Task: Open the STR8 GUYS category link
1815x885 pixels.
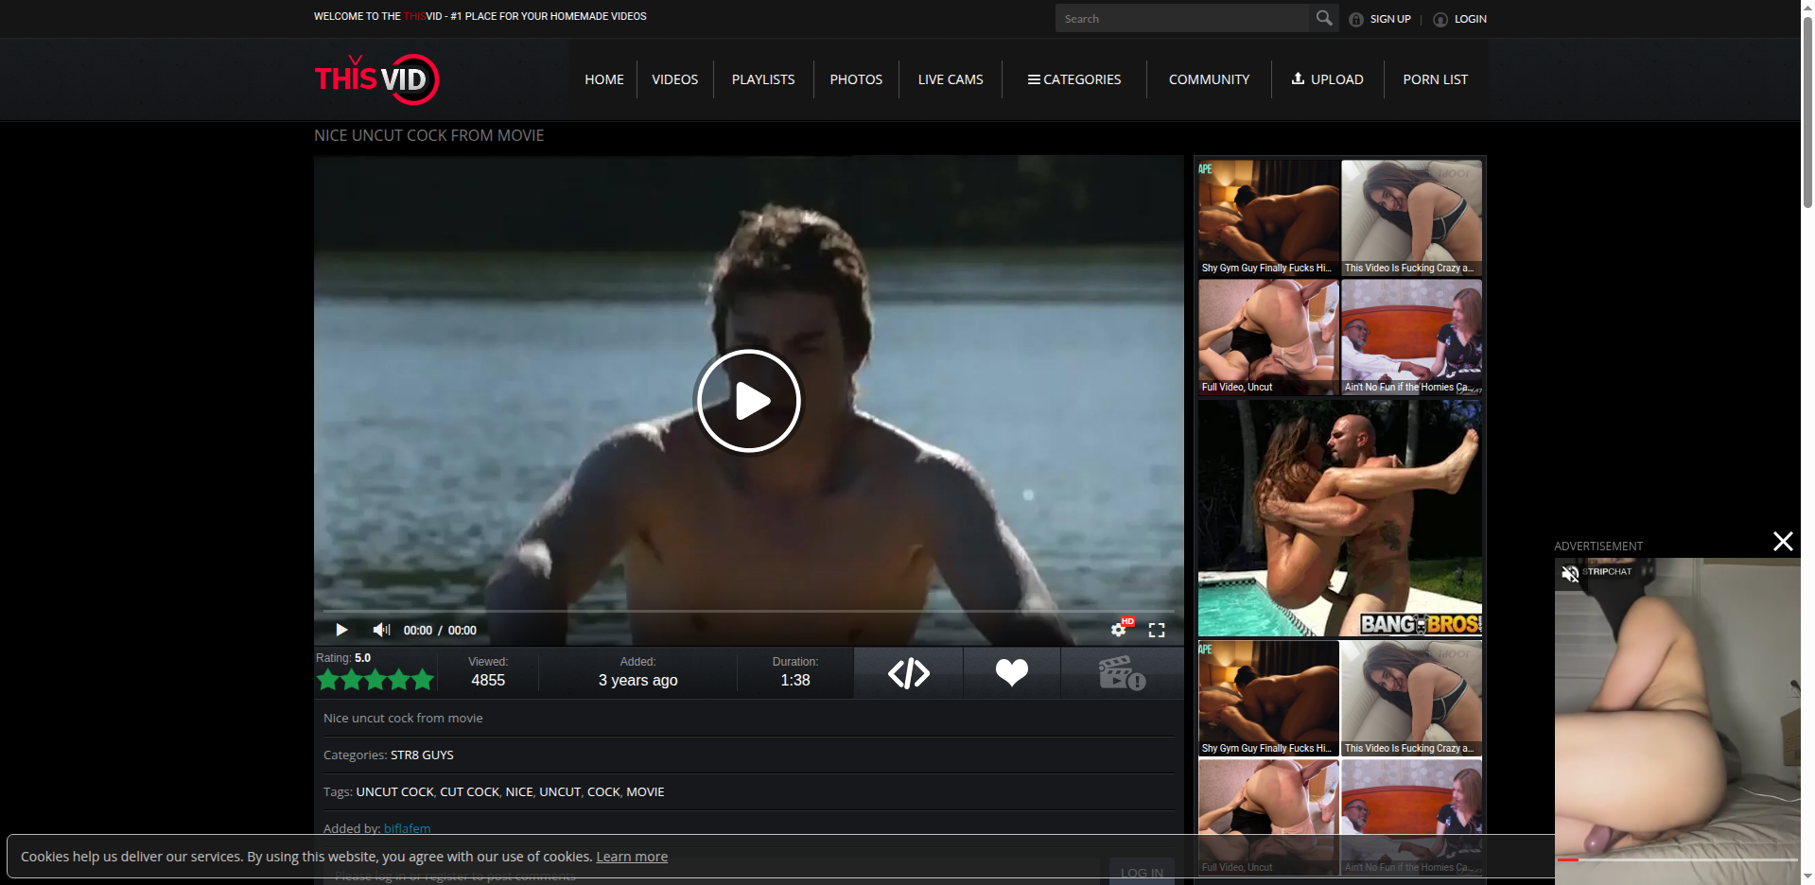Action: 422,755
